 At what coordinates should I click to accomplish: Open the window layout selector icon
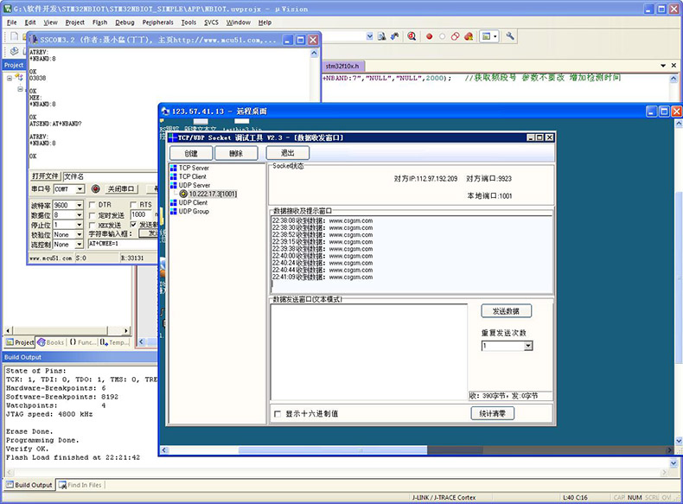tap(488, 36)
